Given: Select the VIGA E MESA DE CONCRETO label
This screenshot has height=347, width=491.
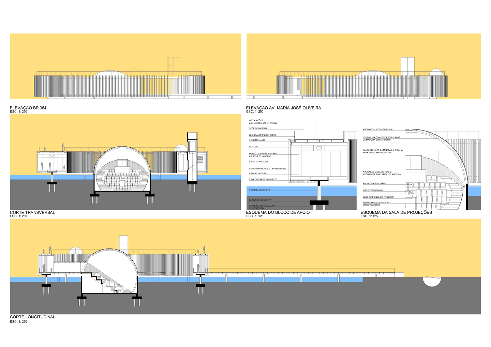Looking at the screenshot, I should coord(263,179).
